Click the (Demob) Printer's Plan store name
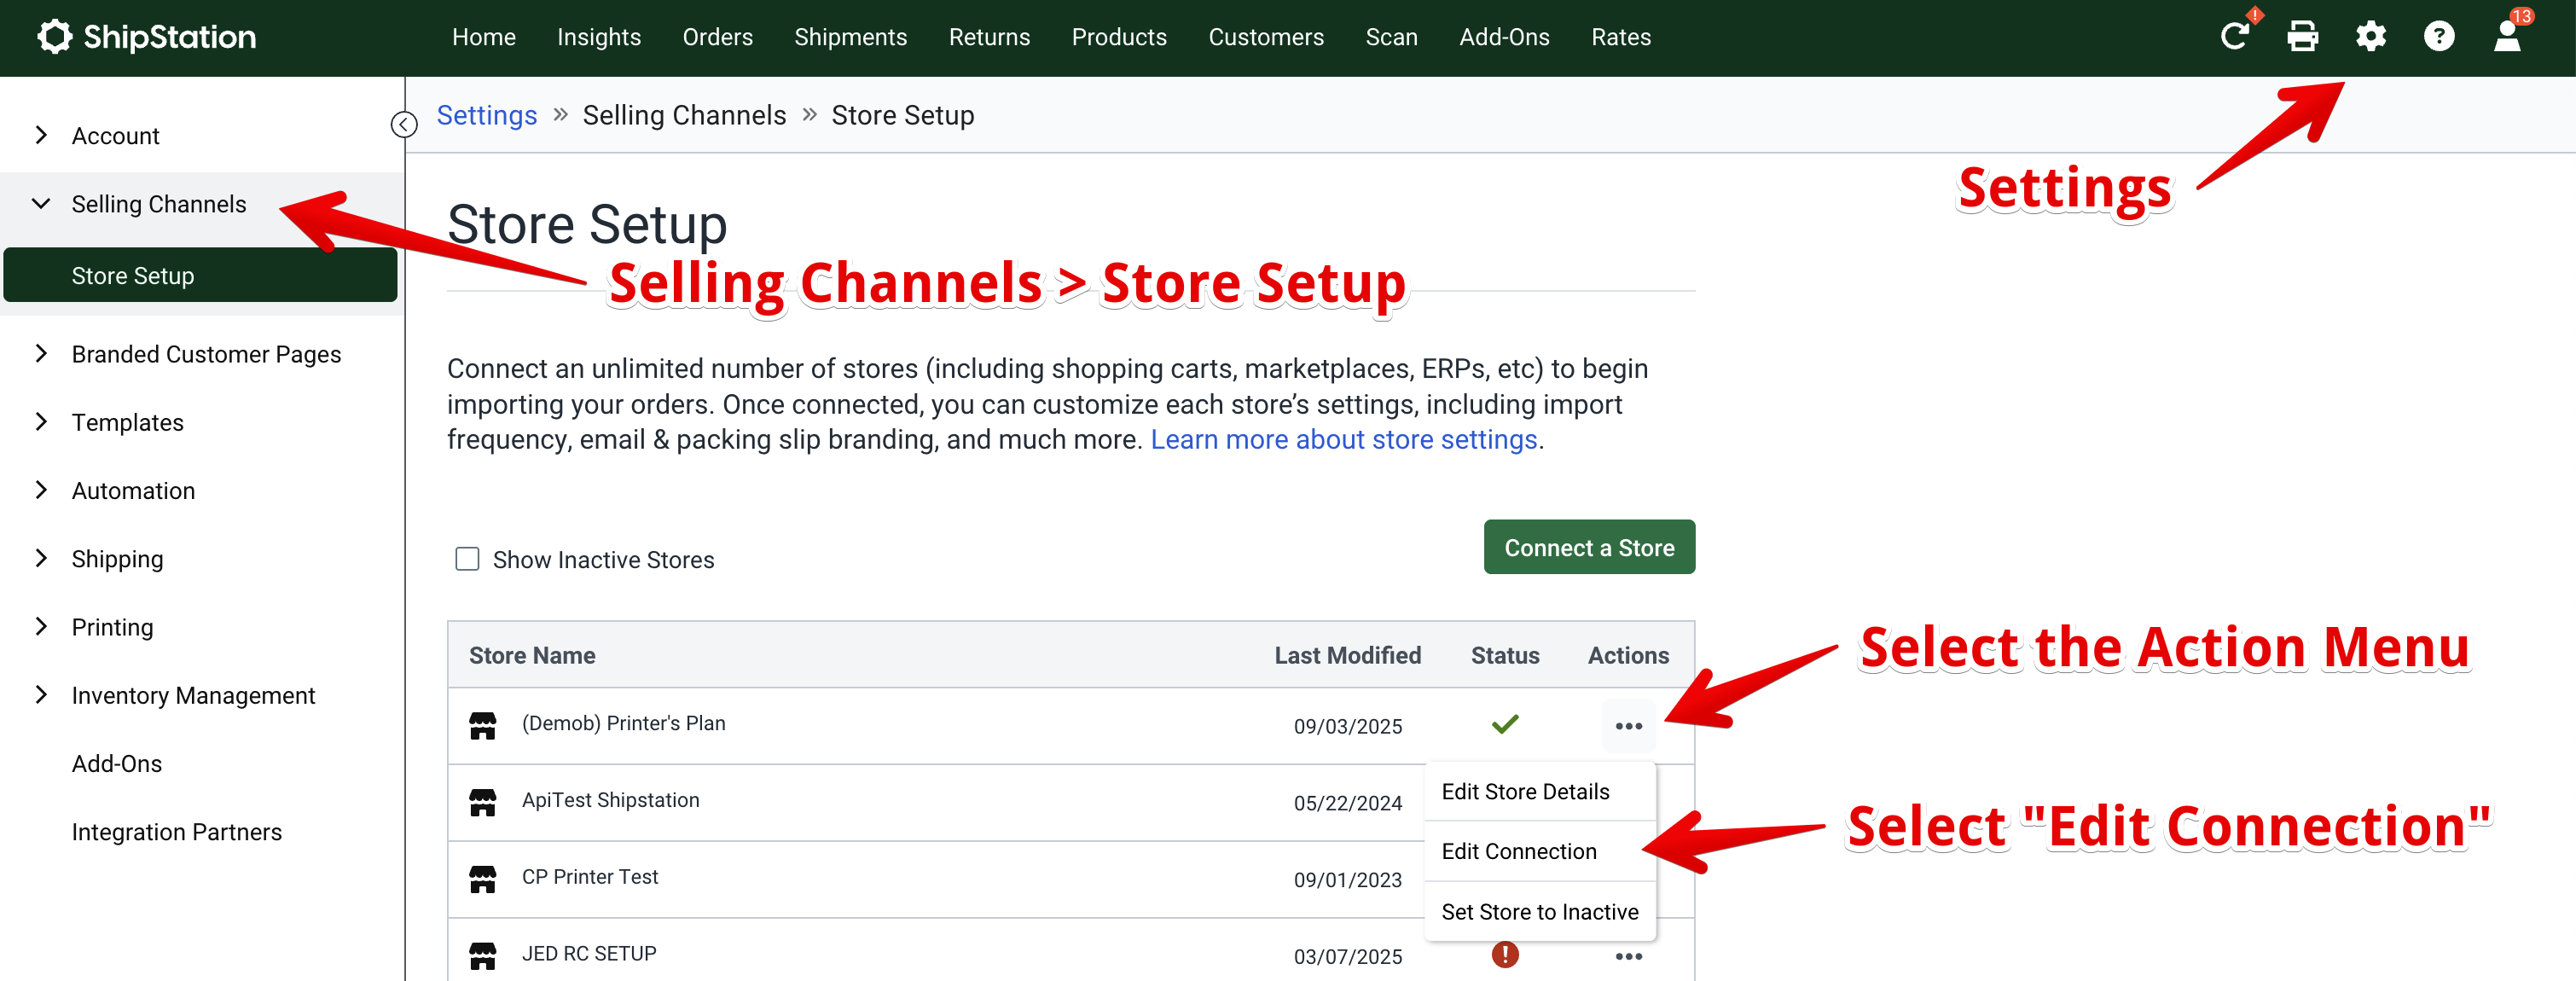The image size is (2576, 981). (x=623, y=723)
